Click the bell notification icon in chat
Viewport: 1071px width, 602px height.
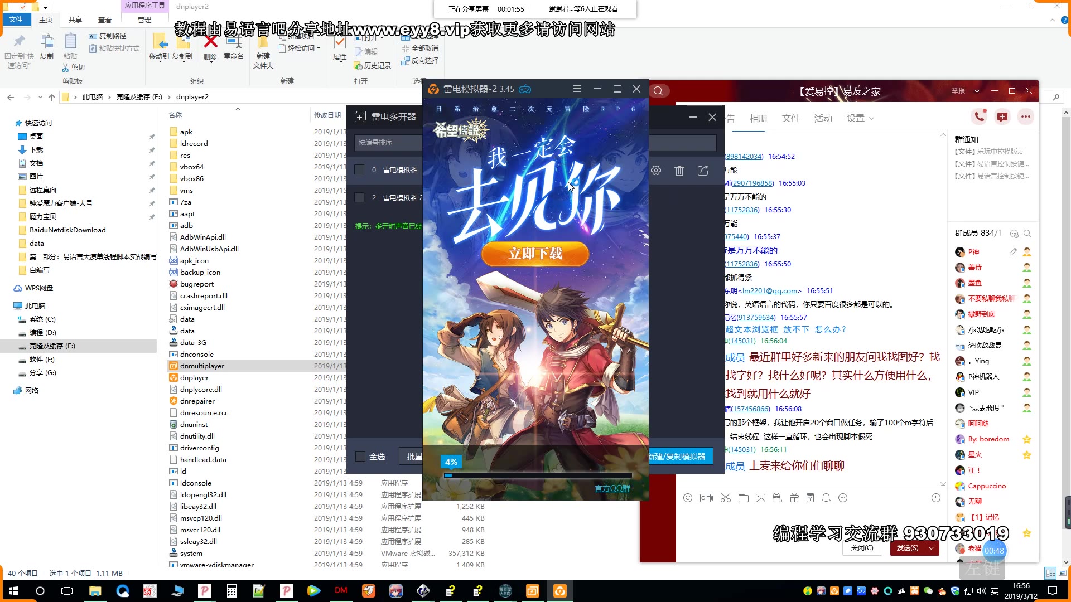click(x=826, y=498)
